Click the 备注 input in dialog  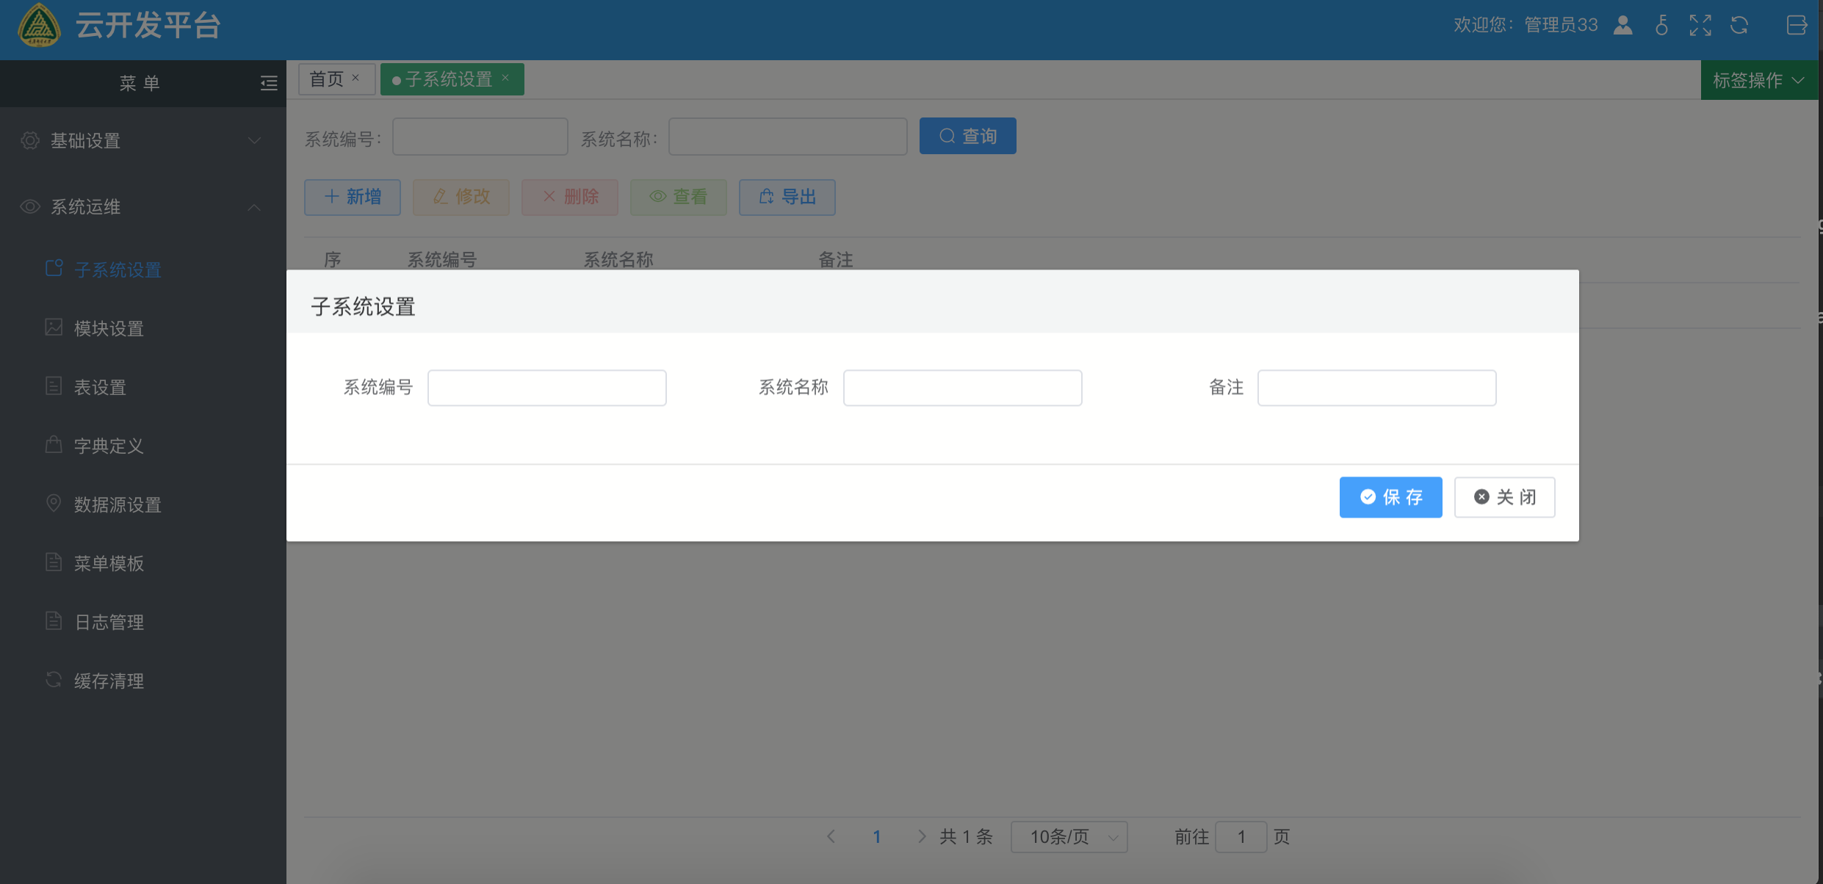click(1376, 388)
